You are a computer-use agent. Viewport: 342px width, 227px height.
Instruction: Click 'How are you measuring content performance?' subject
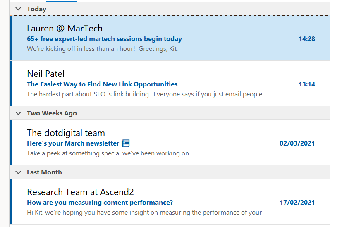coord(100,203)
